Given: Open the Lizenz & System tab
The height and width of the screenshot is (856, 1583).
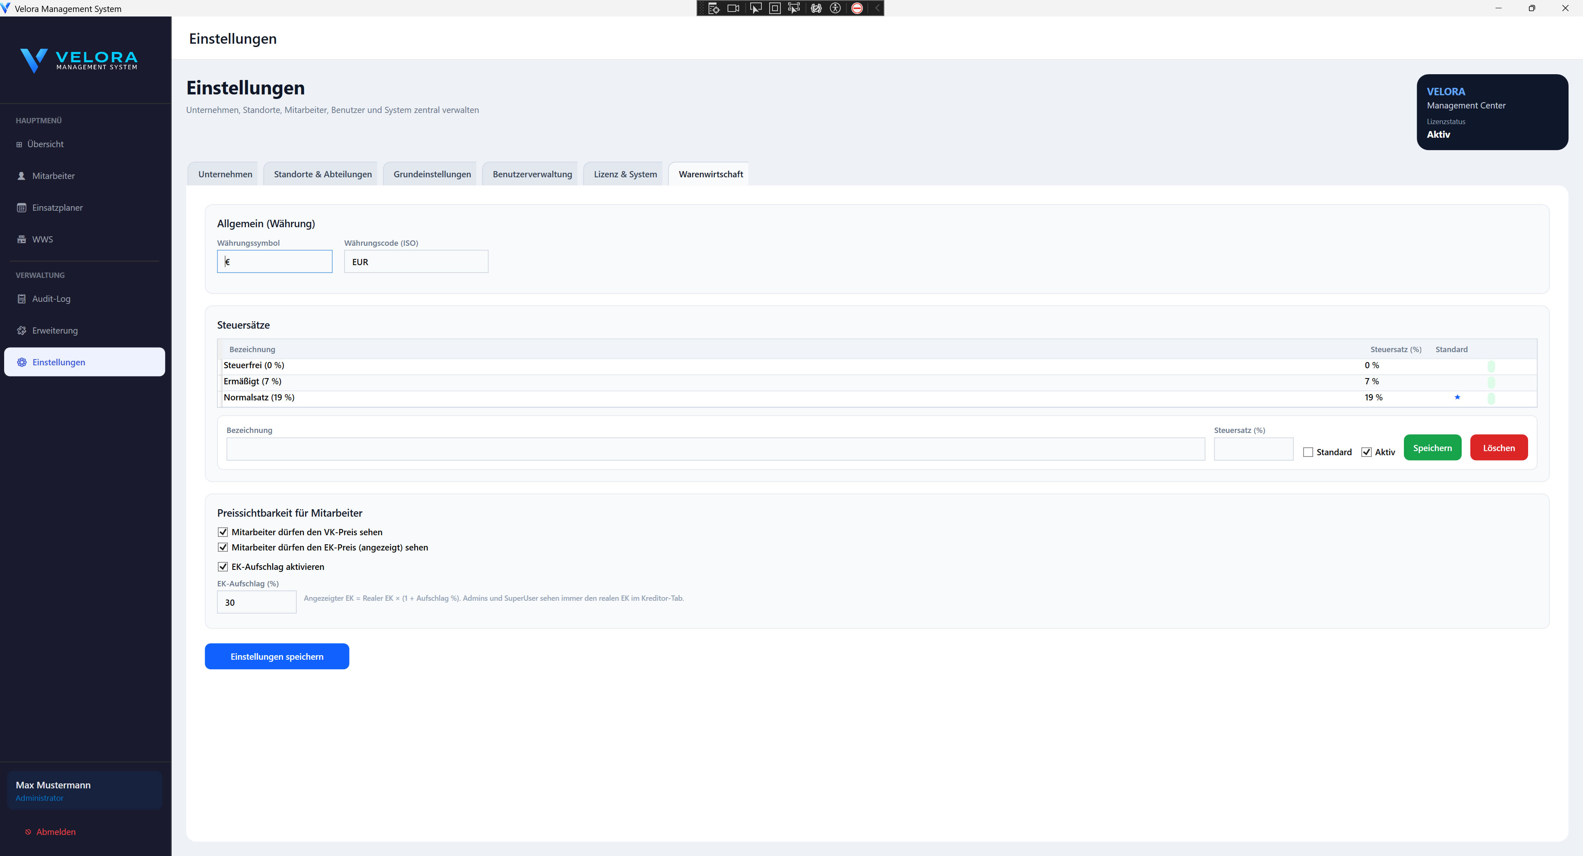Looking at the screenshot, I should pyautogui.click(x=625, y=174).
